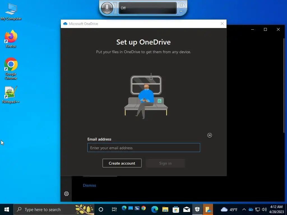The height and width of the screenshot is (215, 287).
Task: Click the Email address input field
Action: (x=144, y=148)
